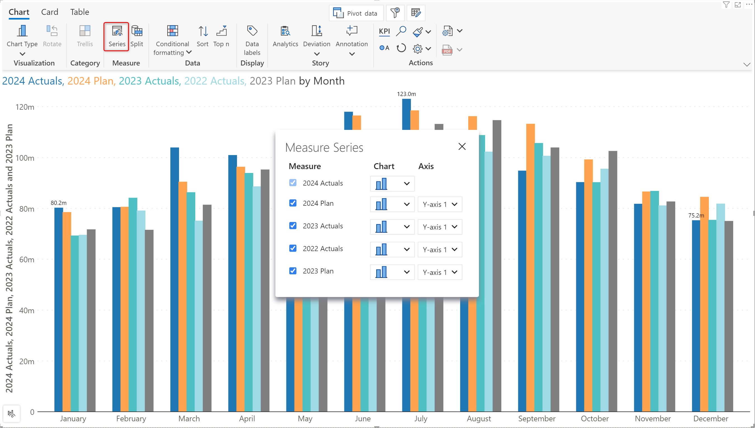Screen dimensions: 755x428
Task: Close the Measure Series dialog
Action: pos(462,146)
